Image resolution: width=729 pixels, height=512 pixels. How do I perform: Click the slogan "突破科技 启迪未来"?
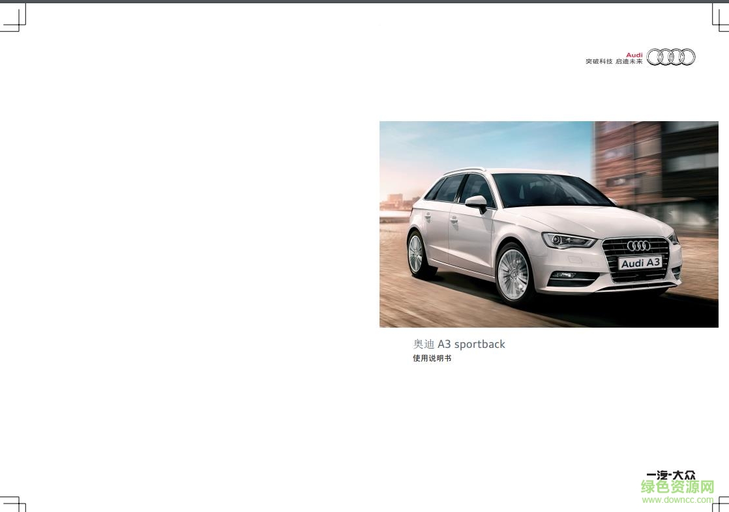click(614, 61)
